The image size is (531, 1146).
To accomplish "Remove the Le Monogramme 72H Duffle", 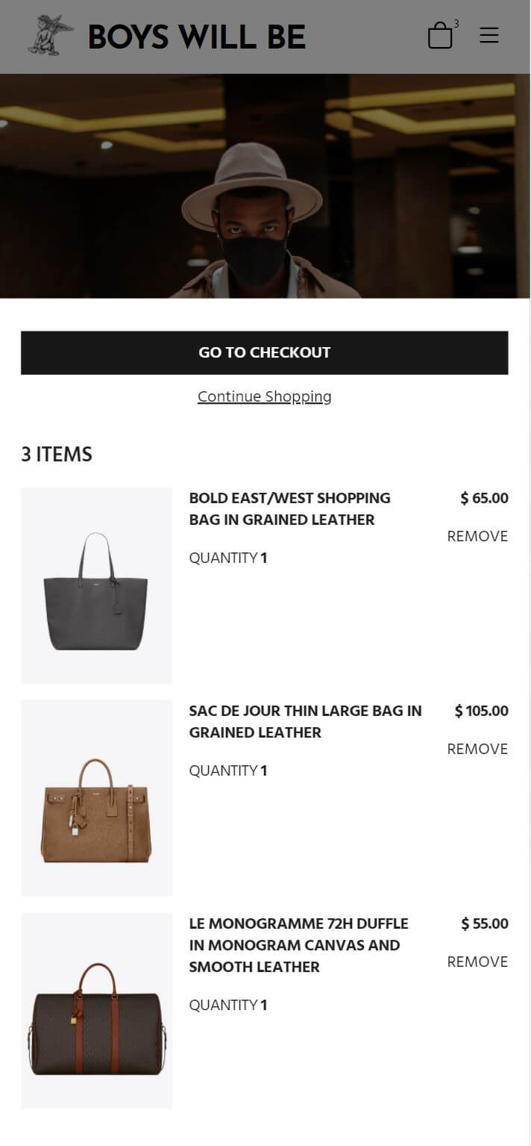I will [477, 962].
